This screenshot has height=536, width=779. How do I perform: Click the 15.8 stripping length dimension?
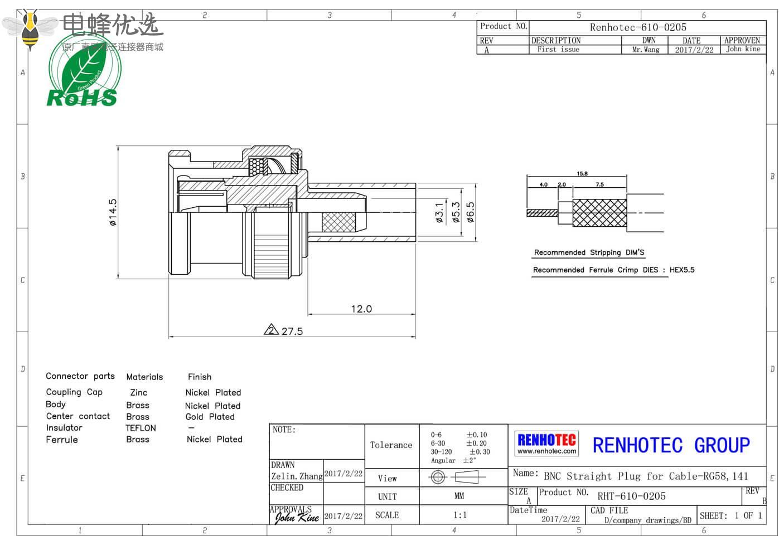582,173
